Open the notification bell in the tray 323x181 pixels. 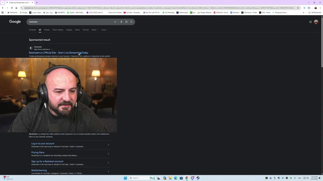[319, 178]
